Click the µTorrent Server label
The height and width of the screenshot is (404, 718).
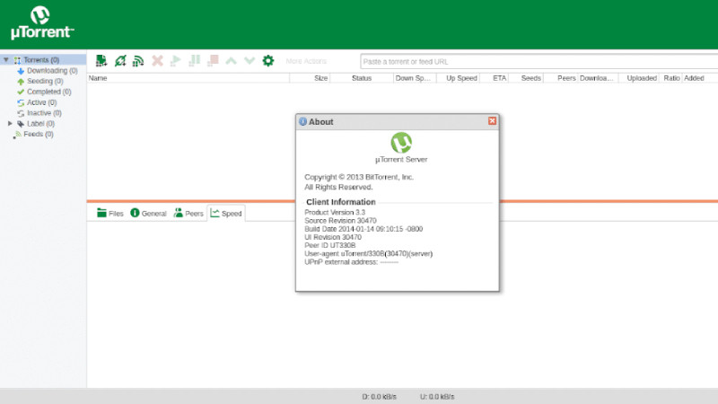pos(401,160)
